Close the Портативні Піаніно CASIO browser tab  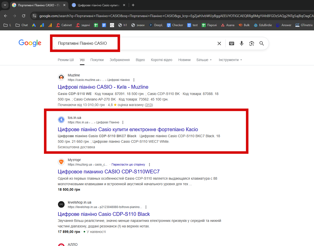click(x=64, y=5)
